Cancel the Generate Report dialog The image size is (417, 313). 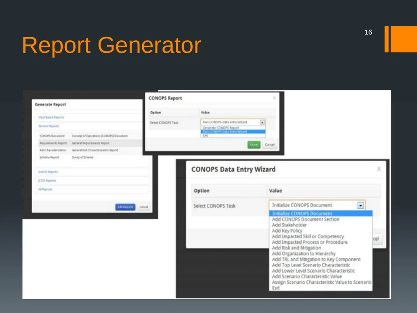pyautogui.click(x=144, y=207)
